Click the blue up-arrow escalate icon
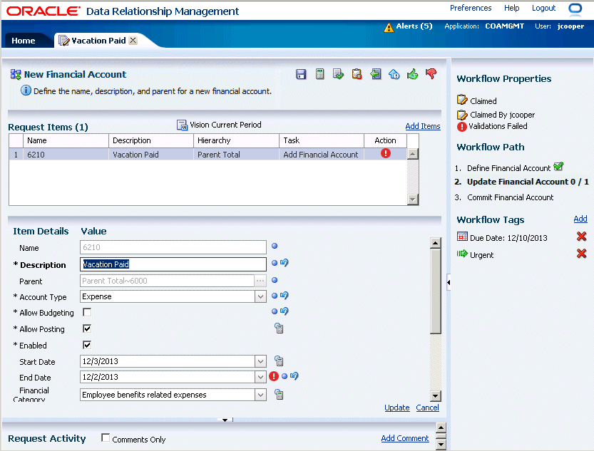The width and height of the screenshot is (594, 451). (x=394, y=74)
